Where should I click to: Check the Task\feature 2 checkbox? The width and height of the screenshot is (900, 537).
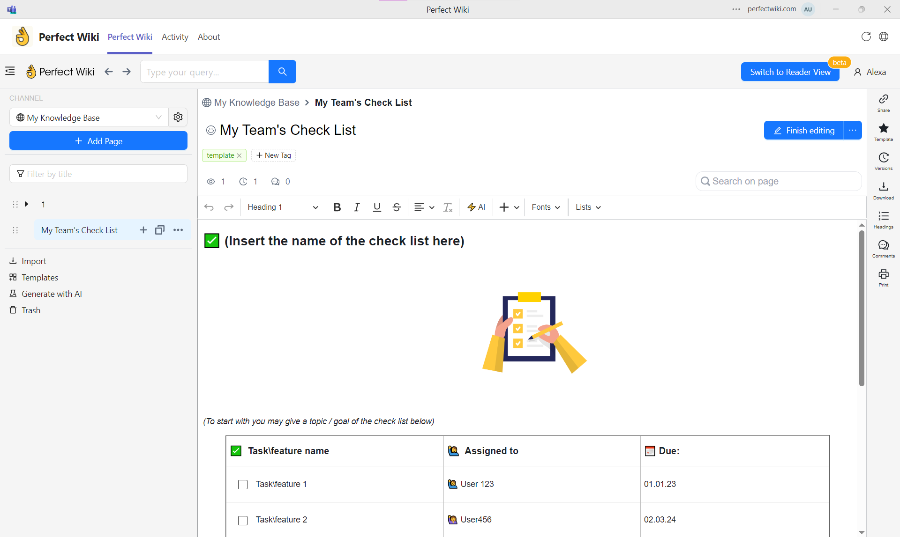(x=243, y=520)
